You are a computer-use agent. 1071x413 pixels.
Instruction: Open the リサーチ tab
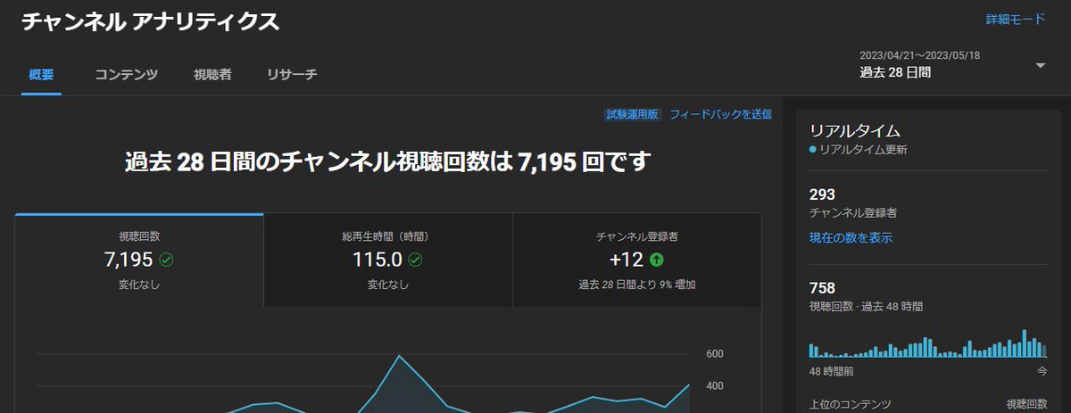coord(291,75)
